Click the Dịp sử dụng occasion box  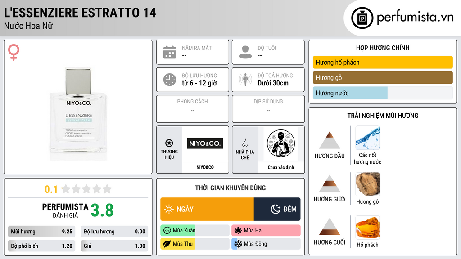pyautogui.click(x=268, y=109)
